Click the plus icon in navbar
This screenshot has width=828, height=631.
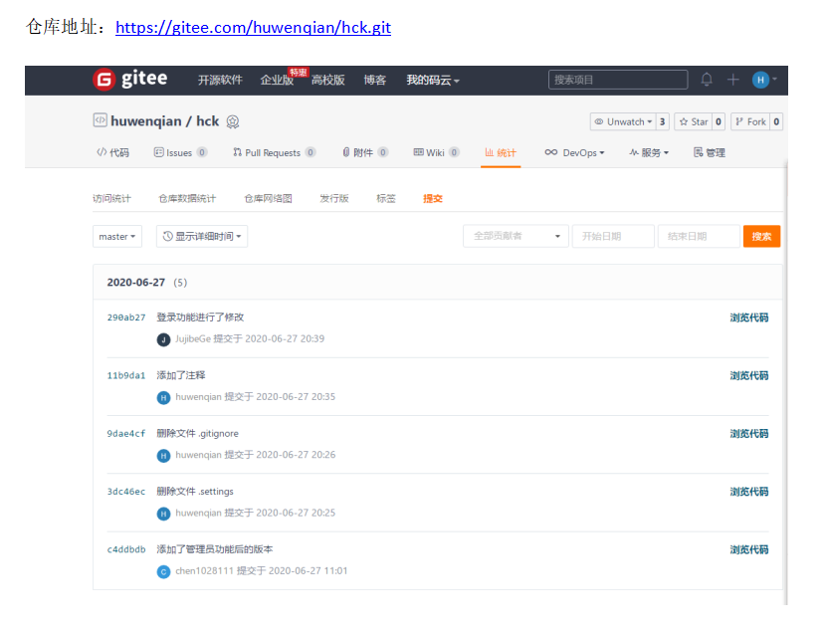733,80
